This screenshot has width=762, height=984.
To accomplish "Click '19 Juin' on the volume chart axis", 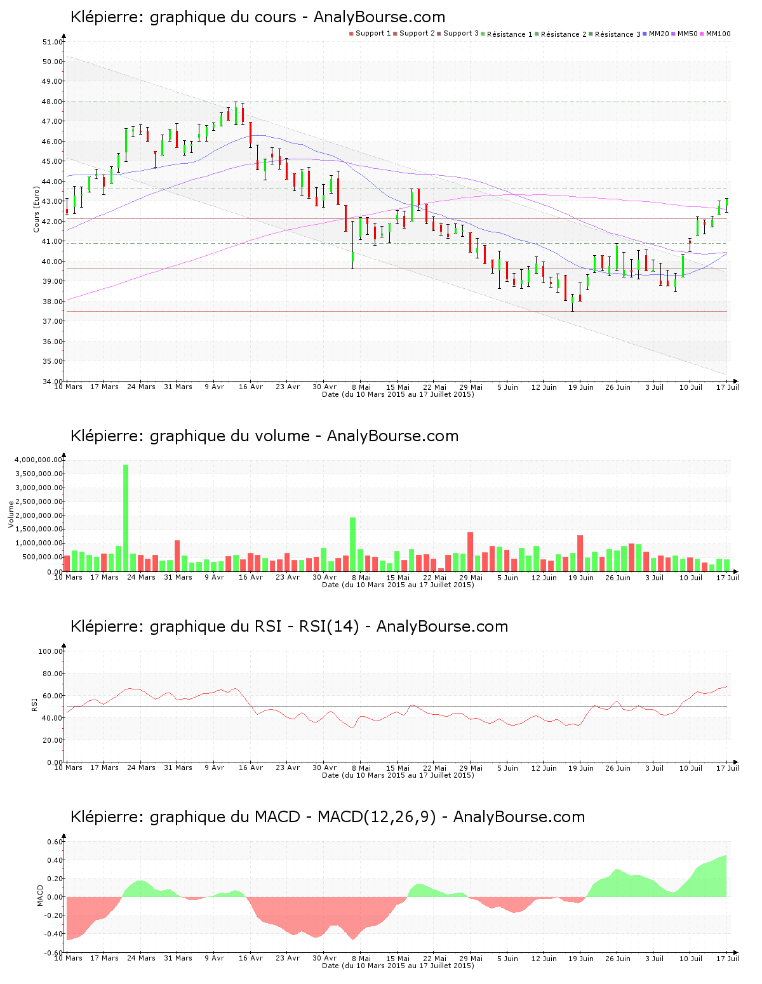I will 581,578.
